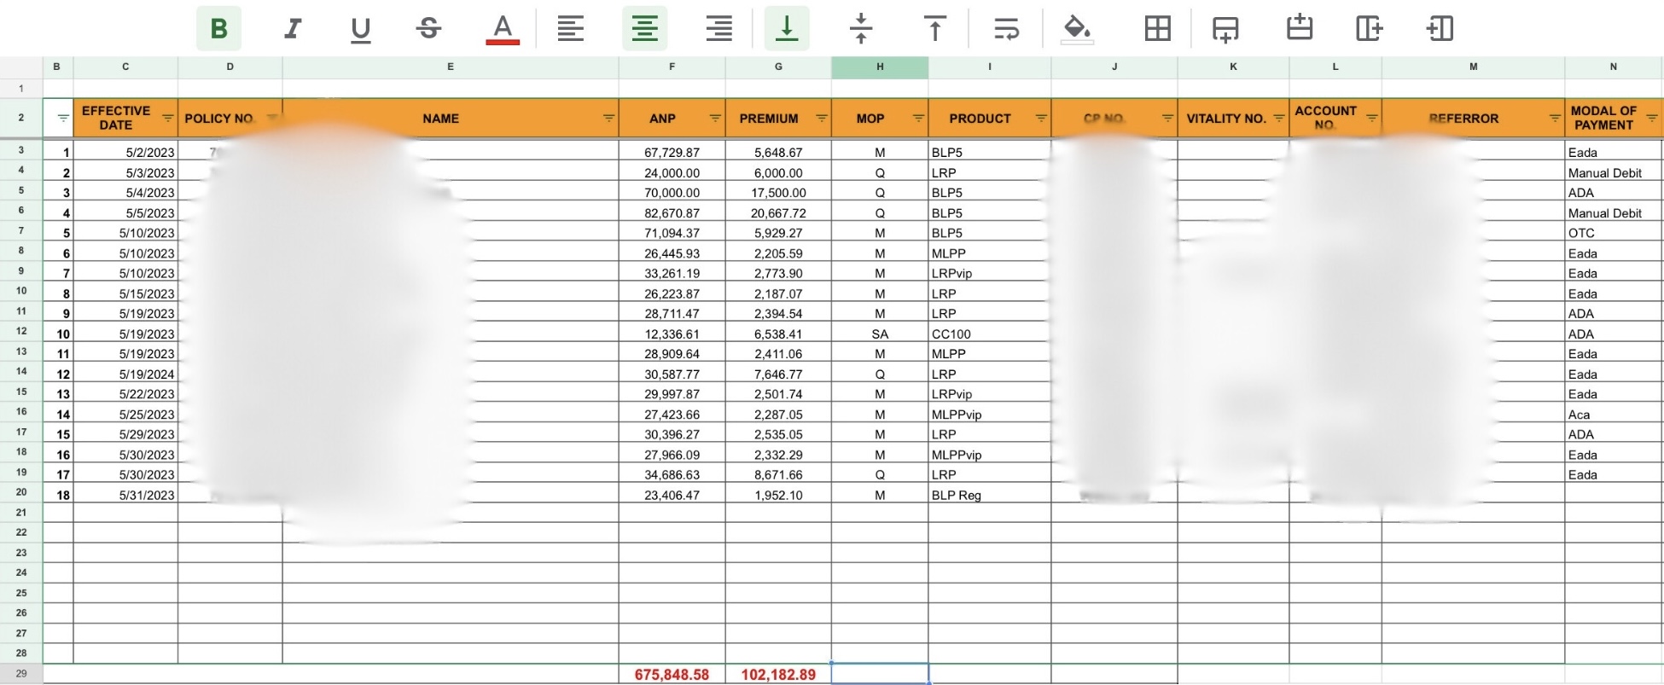Select the modal of payment cell Aca
The width and height of the screenshot is (1664, 685).
pos(1614,415)
